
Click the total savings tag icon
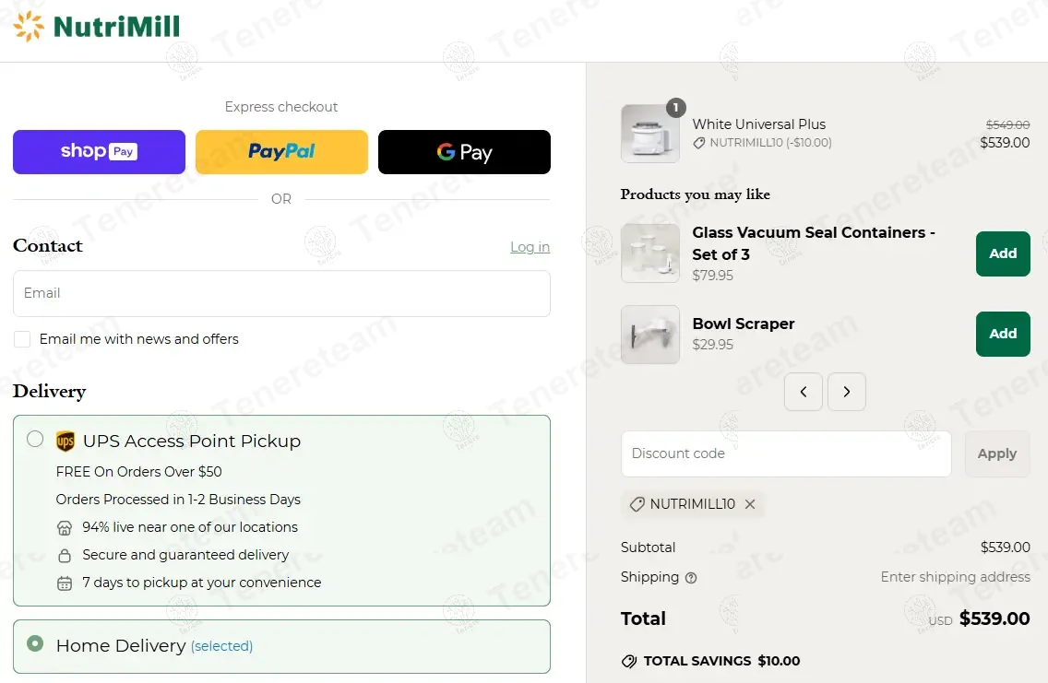[x=629, y=661]
